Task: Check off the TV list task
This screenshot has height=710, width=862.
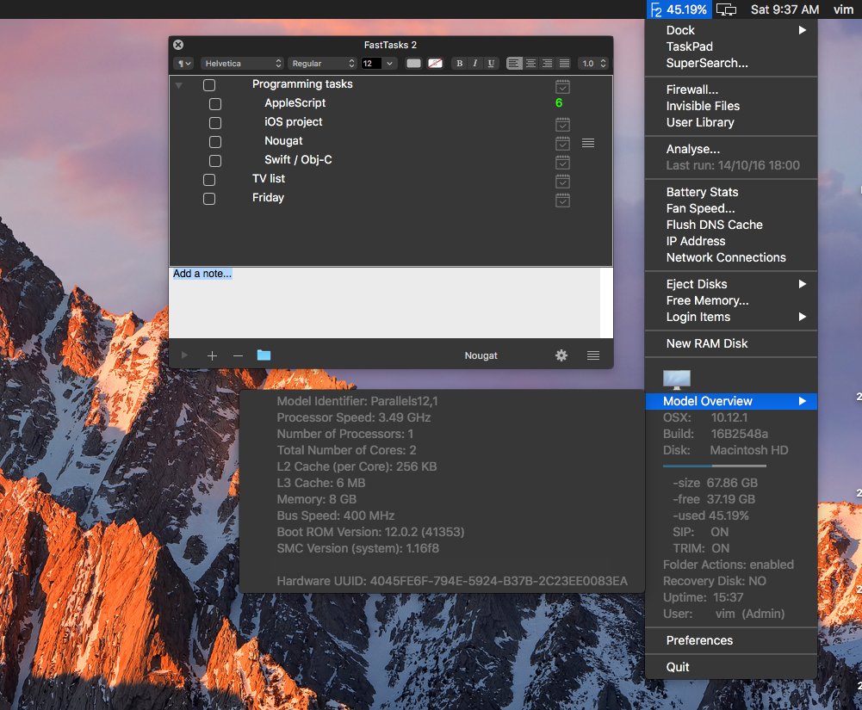Action: point(208,180)
